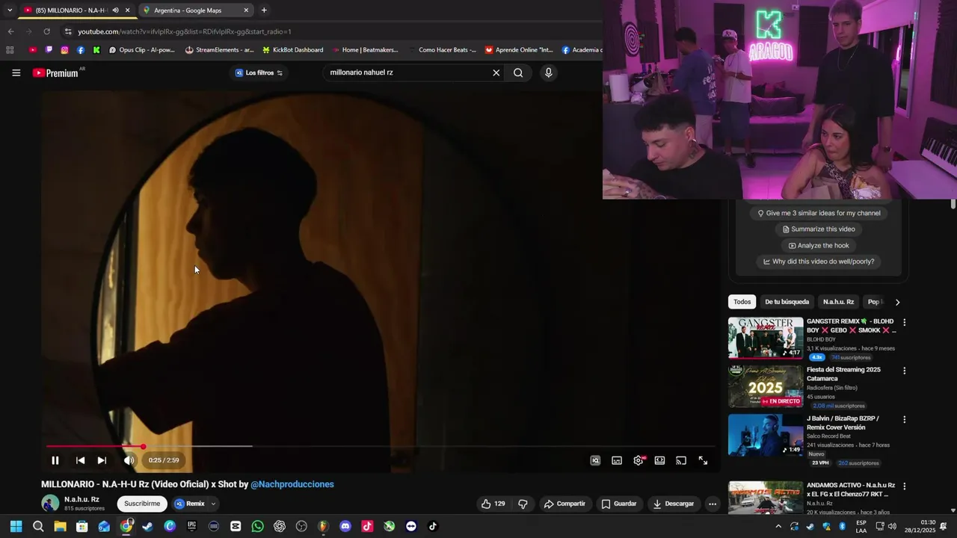Image resolution: width=957 pixels, height=538 pixels.
Task: Select the De tu búsqueda chip
Action: [x=787, y=302]
